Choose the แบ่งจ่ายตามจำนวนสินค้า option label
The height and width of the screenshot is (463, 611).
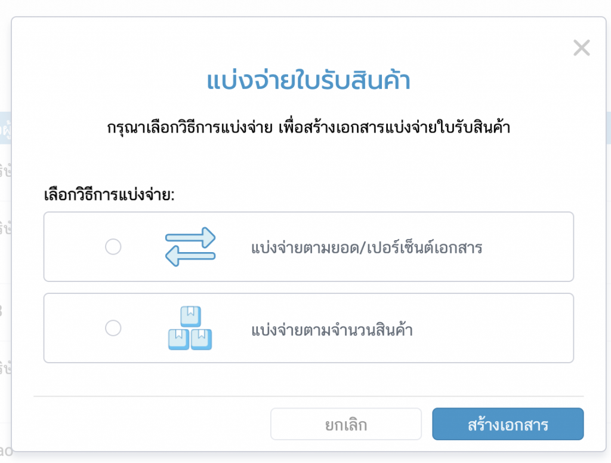[332, 329]
